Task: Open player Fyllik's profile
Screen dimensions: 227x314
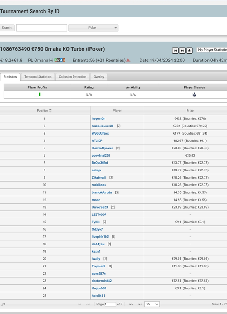Action: pos(96,222)
